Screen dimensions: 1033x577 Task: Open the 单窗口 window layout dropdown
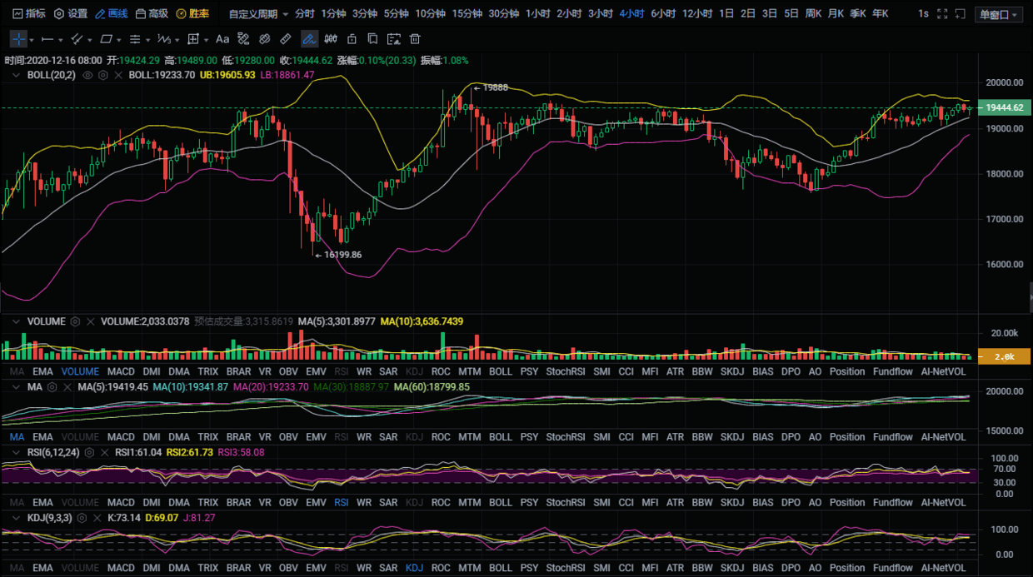point(998,14)
